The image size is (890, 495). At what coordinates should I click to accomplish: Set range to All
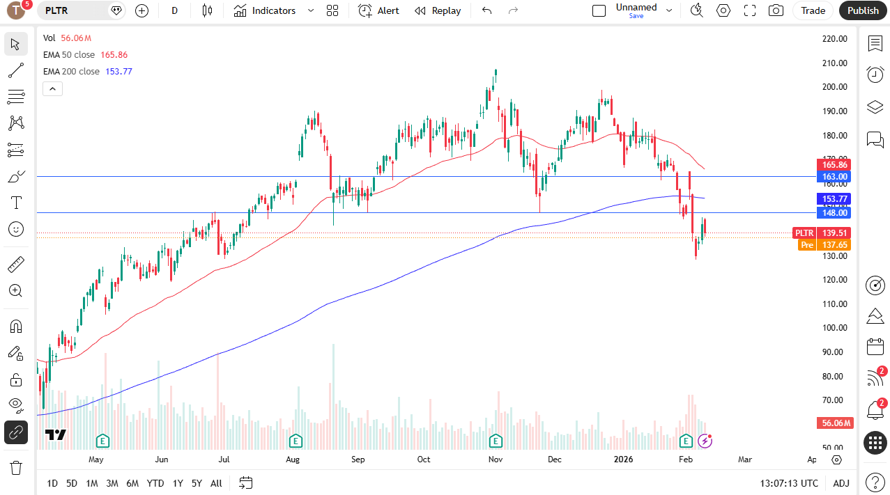pyautogui.click(x=216, y=483)
